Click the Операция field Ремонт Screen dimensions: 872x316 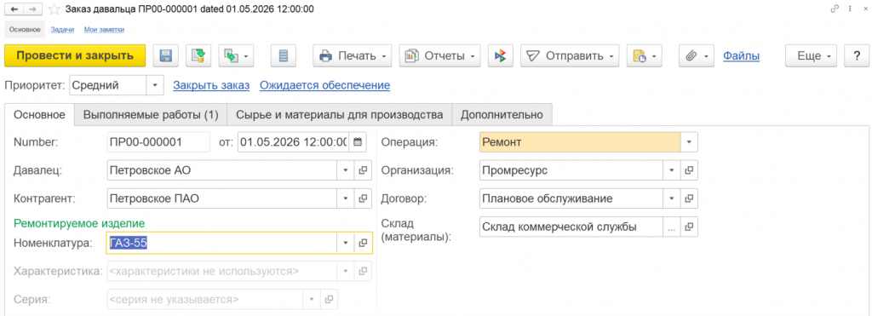(580, 142)
